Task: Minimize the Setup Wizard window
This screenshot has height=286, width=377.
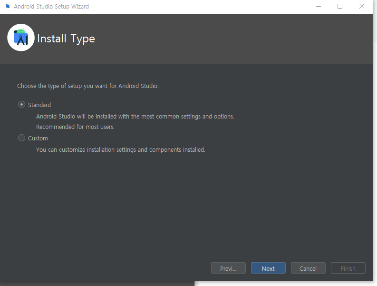Action: click(319, 7)
